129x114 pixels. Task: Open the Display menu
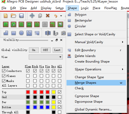click(x=46, y=8)
